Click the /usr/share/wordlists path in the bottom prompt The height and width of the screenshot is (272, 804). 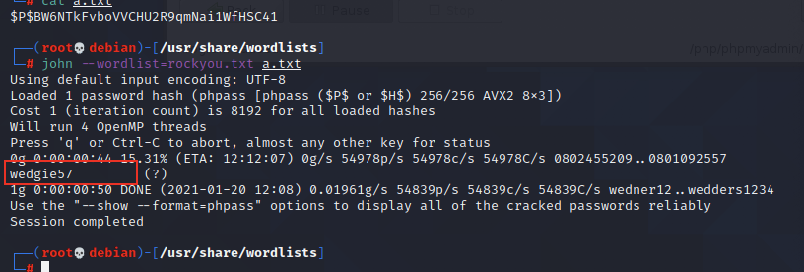coord(238,253)
